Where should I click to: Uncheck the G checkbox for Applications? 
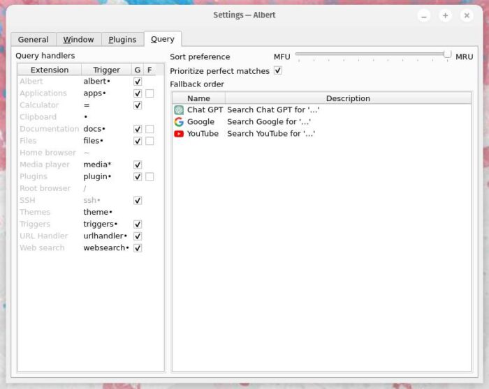[x=138, y=93]
